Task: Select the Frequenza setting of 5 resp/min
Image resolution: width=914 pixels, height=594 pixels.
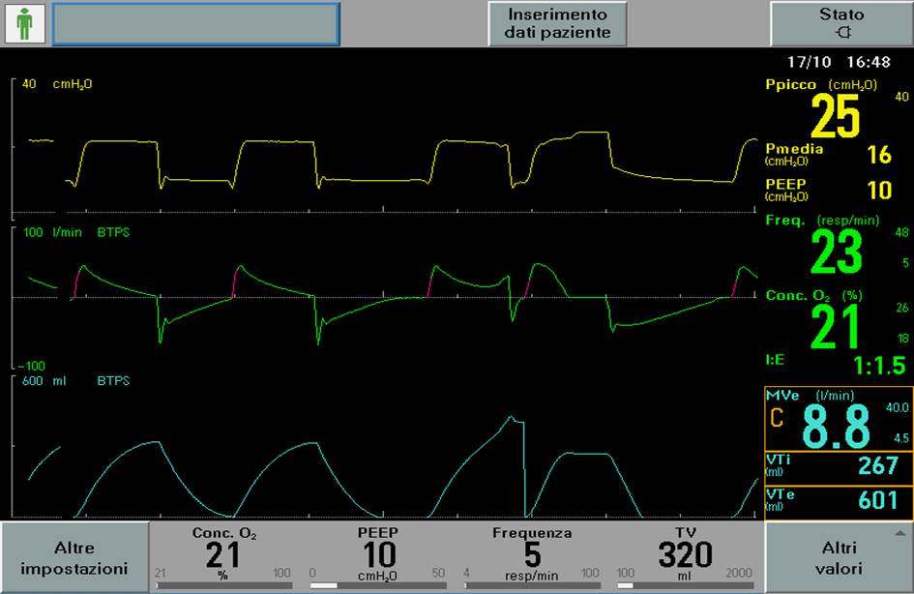Action: [531, 554]
